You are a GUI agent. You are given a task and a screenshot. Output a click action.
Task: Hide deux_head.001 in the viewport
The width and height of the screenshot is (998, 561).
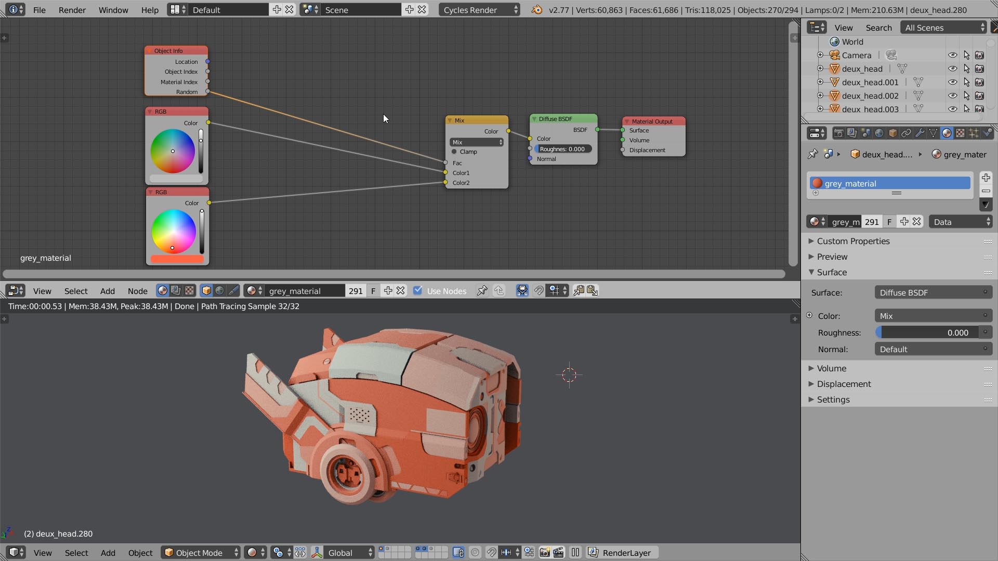(952, 82)
